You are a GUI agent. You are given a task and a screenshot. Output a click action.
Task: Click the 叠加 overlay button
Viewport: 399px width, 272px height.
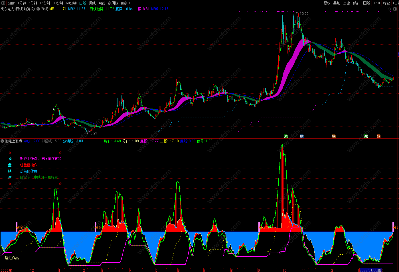point(337,3)
